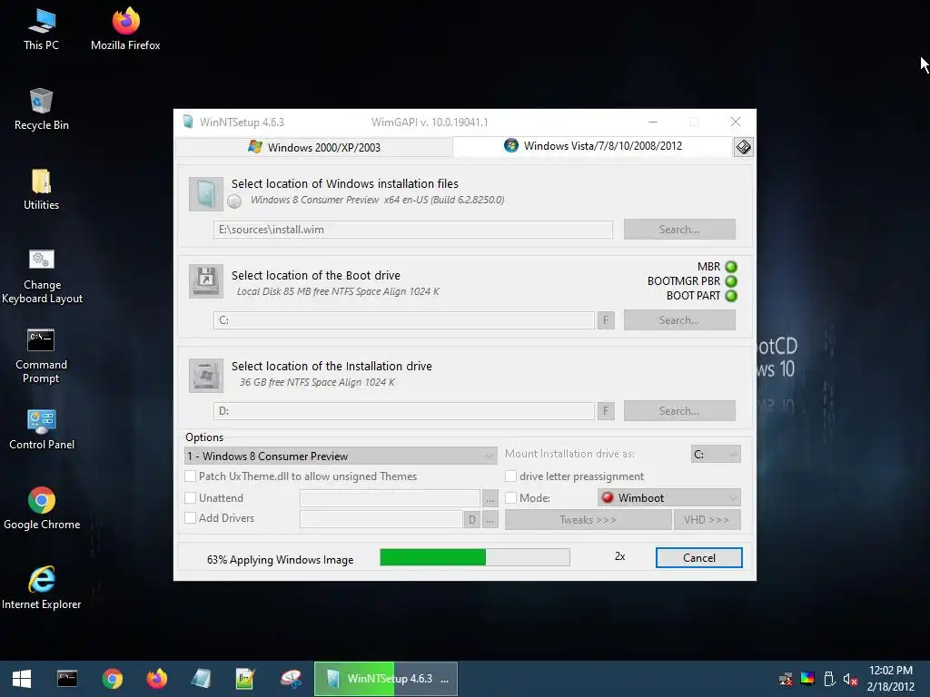Click the MBR green status light
Image resolution: width=930 pixels, height=697 pixels.
tap(731, 267)
